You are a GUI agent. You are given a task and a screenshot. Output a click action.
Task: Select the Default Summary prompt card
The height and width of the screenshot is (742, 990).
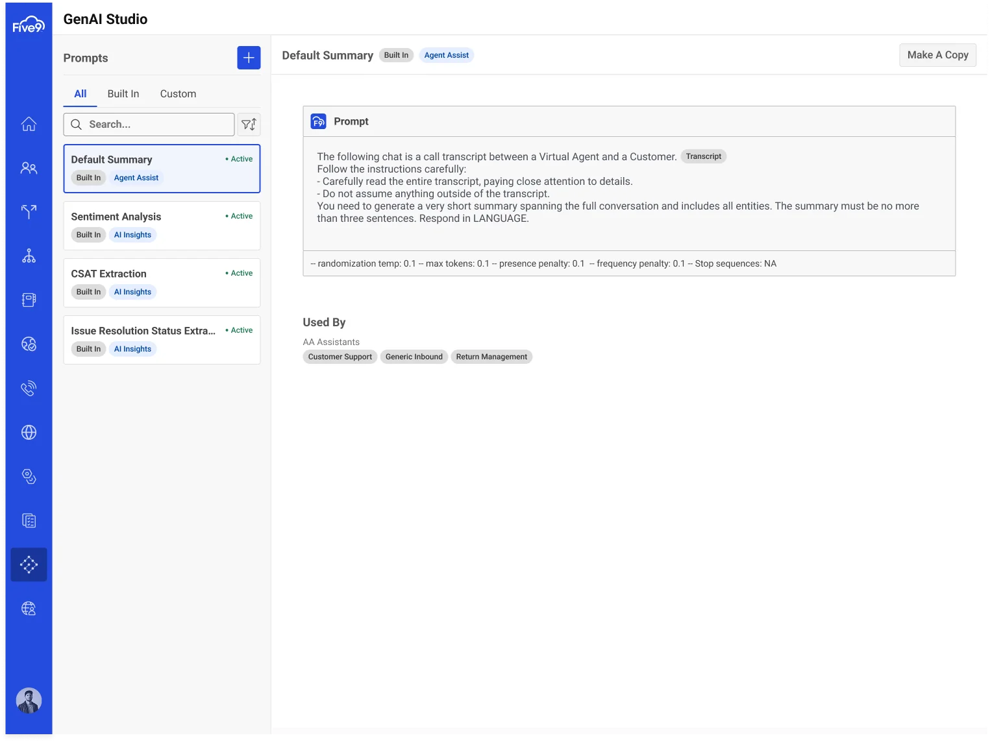162,169
